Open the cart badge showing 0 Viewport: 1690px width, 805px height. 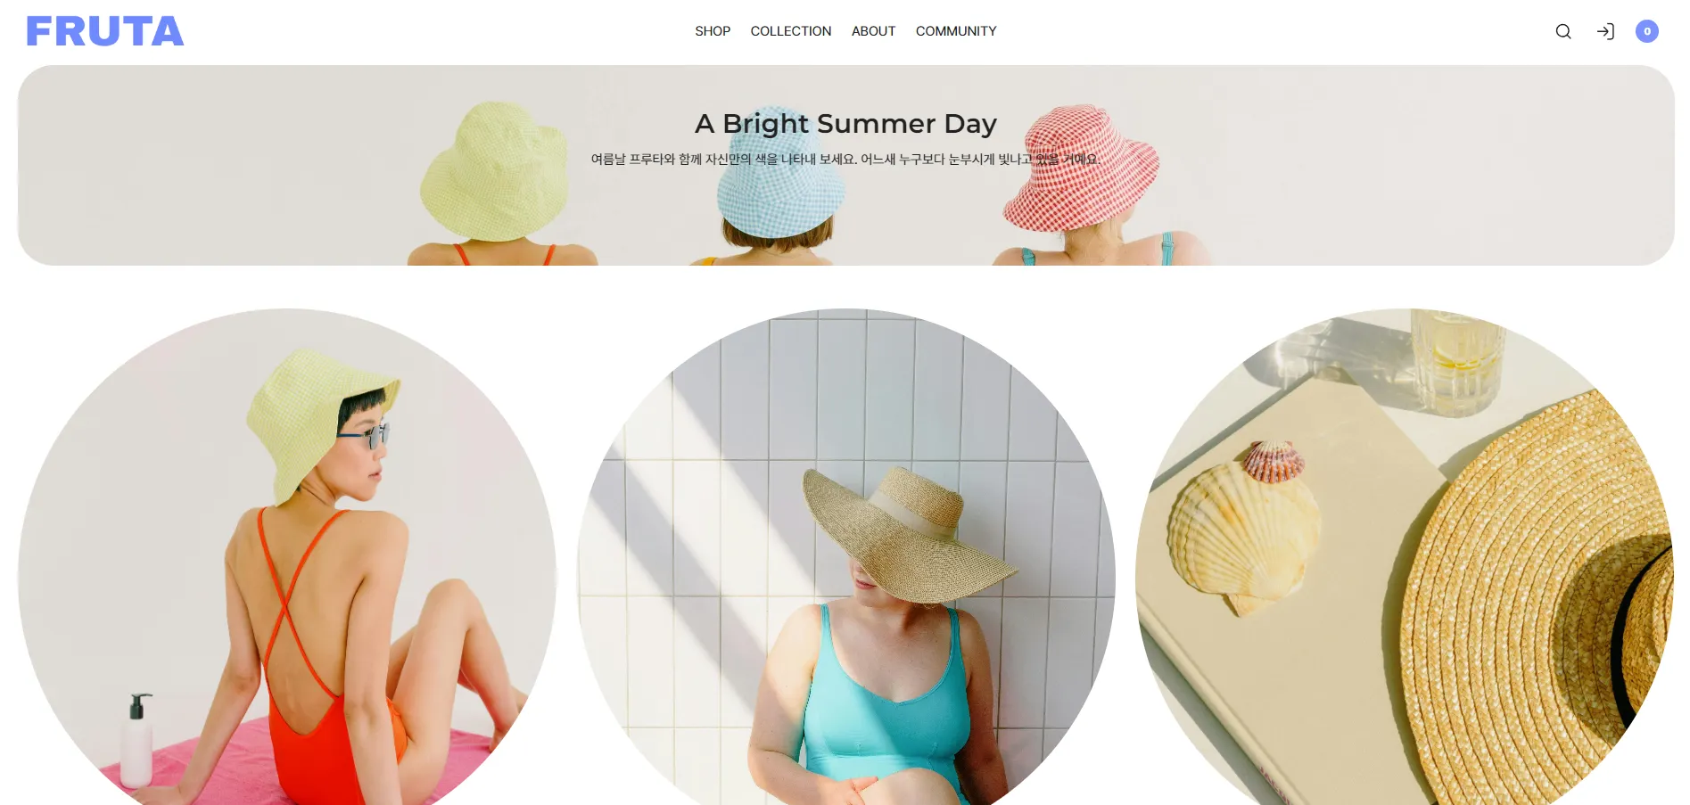(1647, 31)
